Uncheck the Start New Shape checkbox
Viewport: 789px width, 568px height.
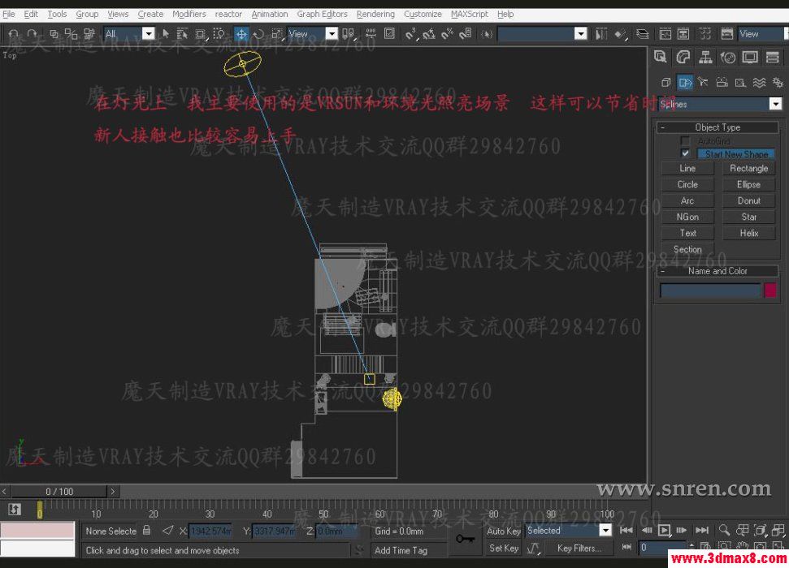coord(686,153)
